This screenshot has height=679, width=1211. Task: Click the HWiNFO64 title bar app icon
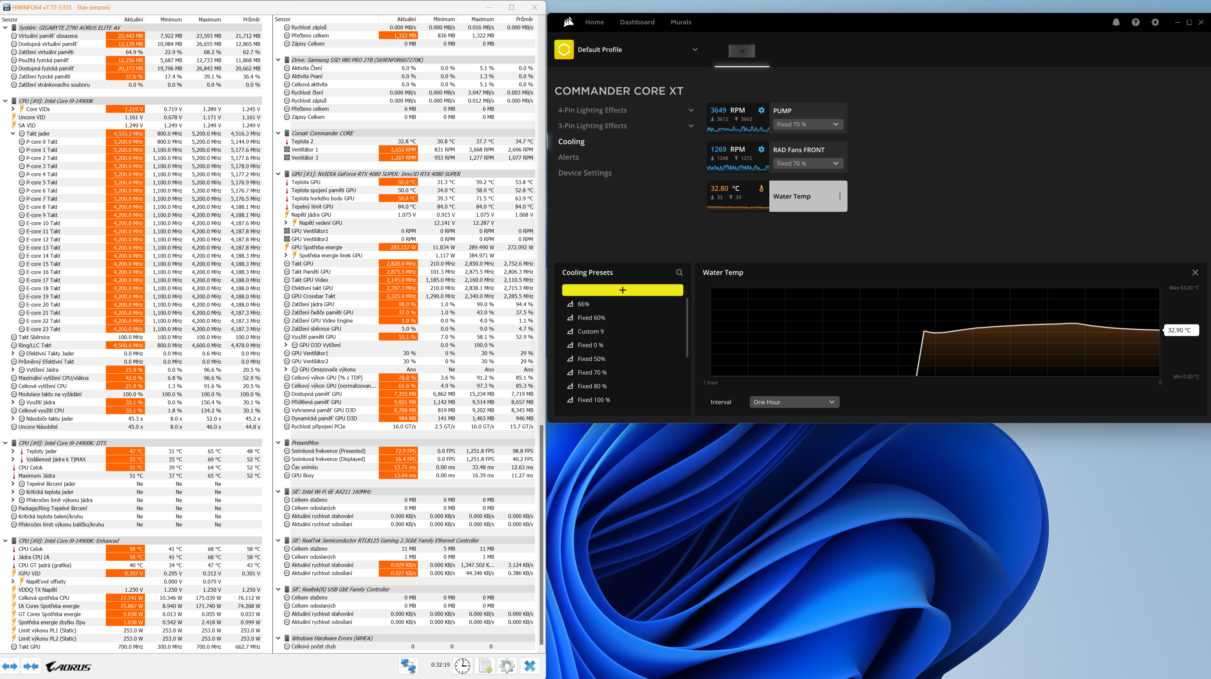(x=6, y=7)
